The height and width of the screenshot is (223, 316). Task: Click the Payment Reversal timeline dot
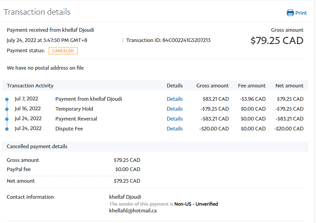(x=7, y=119)
